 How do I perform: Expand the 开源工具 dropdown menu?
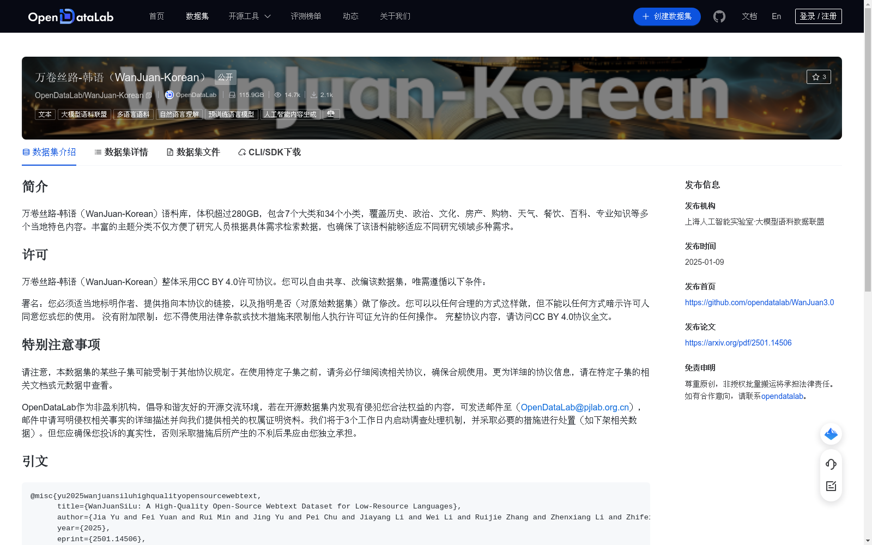(250, 16)
